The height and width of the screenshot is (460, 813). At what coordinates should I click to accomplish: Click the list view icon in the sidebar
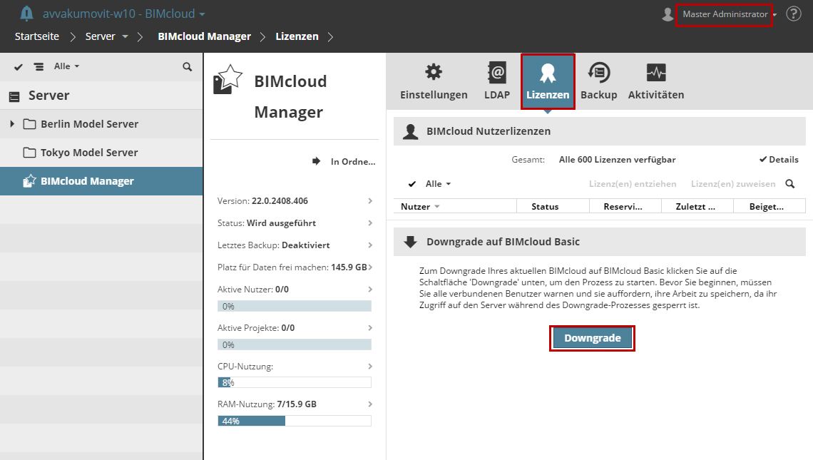coord(39,67)
